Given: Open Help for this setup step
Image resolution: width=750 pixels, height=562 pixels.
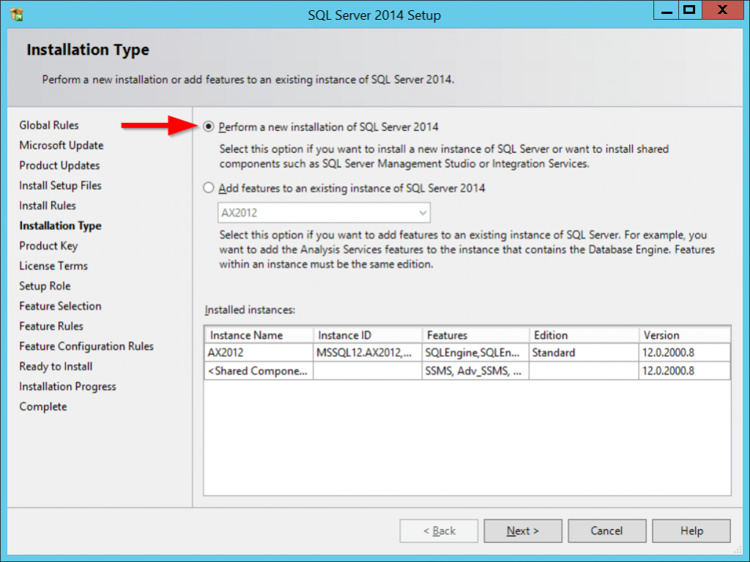Looking at the screenshot, I should coord(691,531).
